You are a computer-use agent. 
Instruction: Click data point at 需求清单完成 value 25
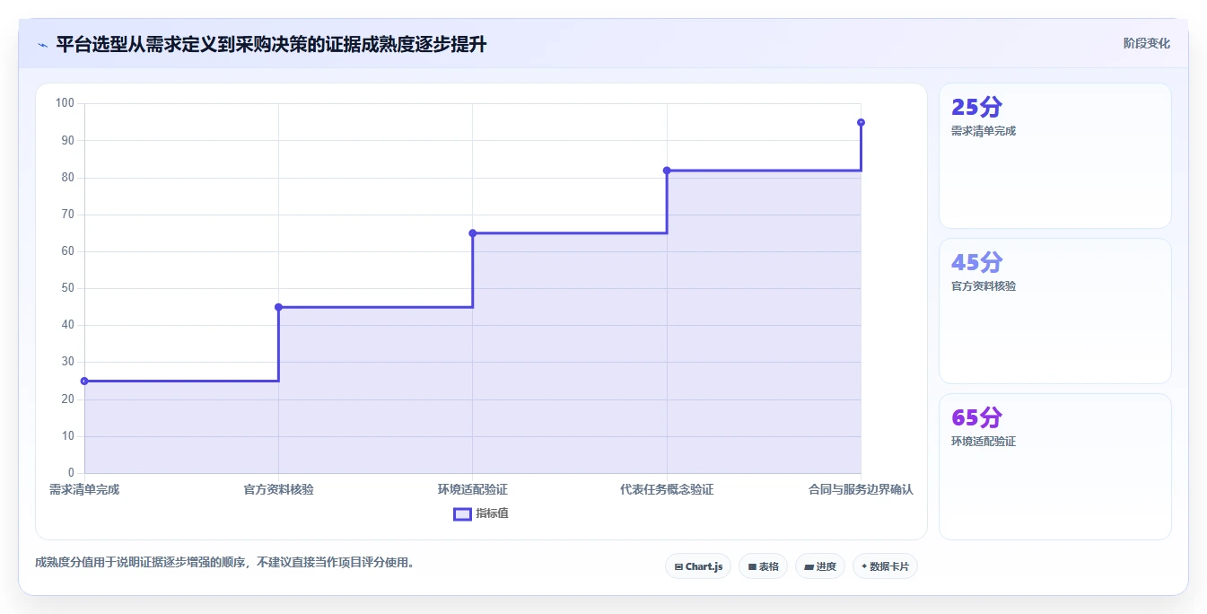[84, 381]
